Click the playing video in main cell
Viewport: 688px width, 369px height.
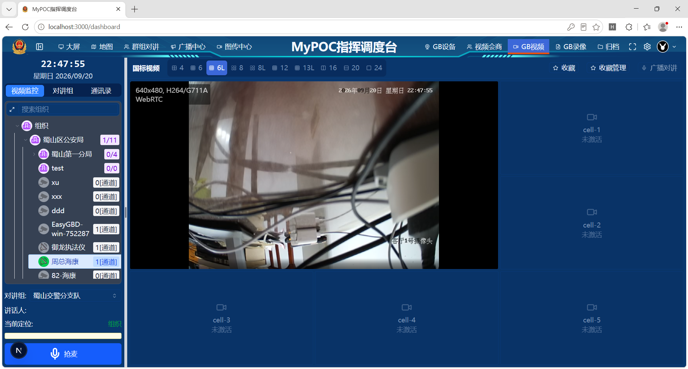click(314, 175)
